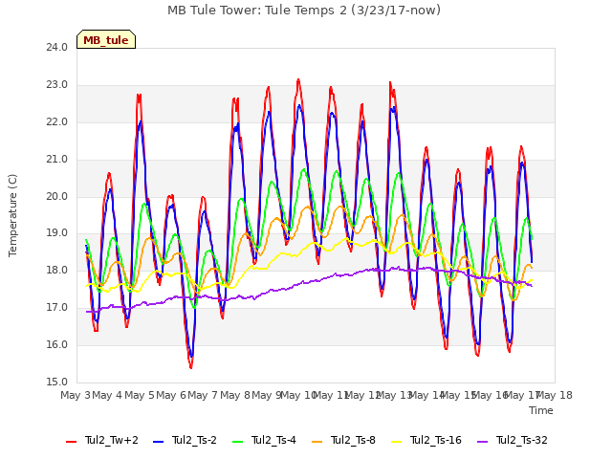Click the May 4 x-axis label
The width and height of the screenshot is (612, 459).
coord(107,395)
